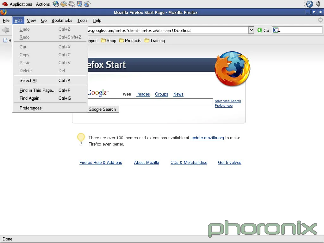Open the Help menu
This screenshot has height=243, width=324.
point(97,20)
